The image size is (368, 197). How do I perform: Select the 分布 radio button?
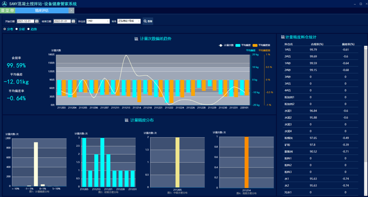[5, 29]
